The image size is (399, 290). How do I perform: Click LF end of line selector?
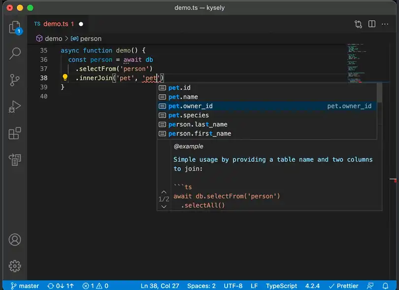coord(254,286)
